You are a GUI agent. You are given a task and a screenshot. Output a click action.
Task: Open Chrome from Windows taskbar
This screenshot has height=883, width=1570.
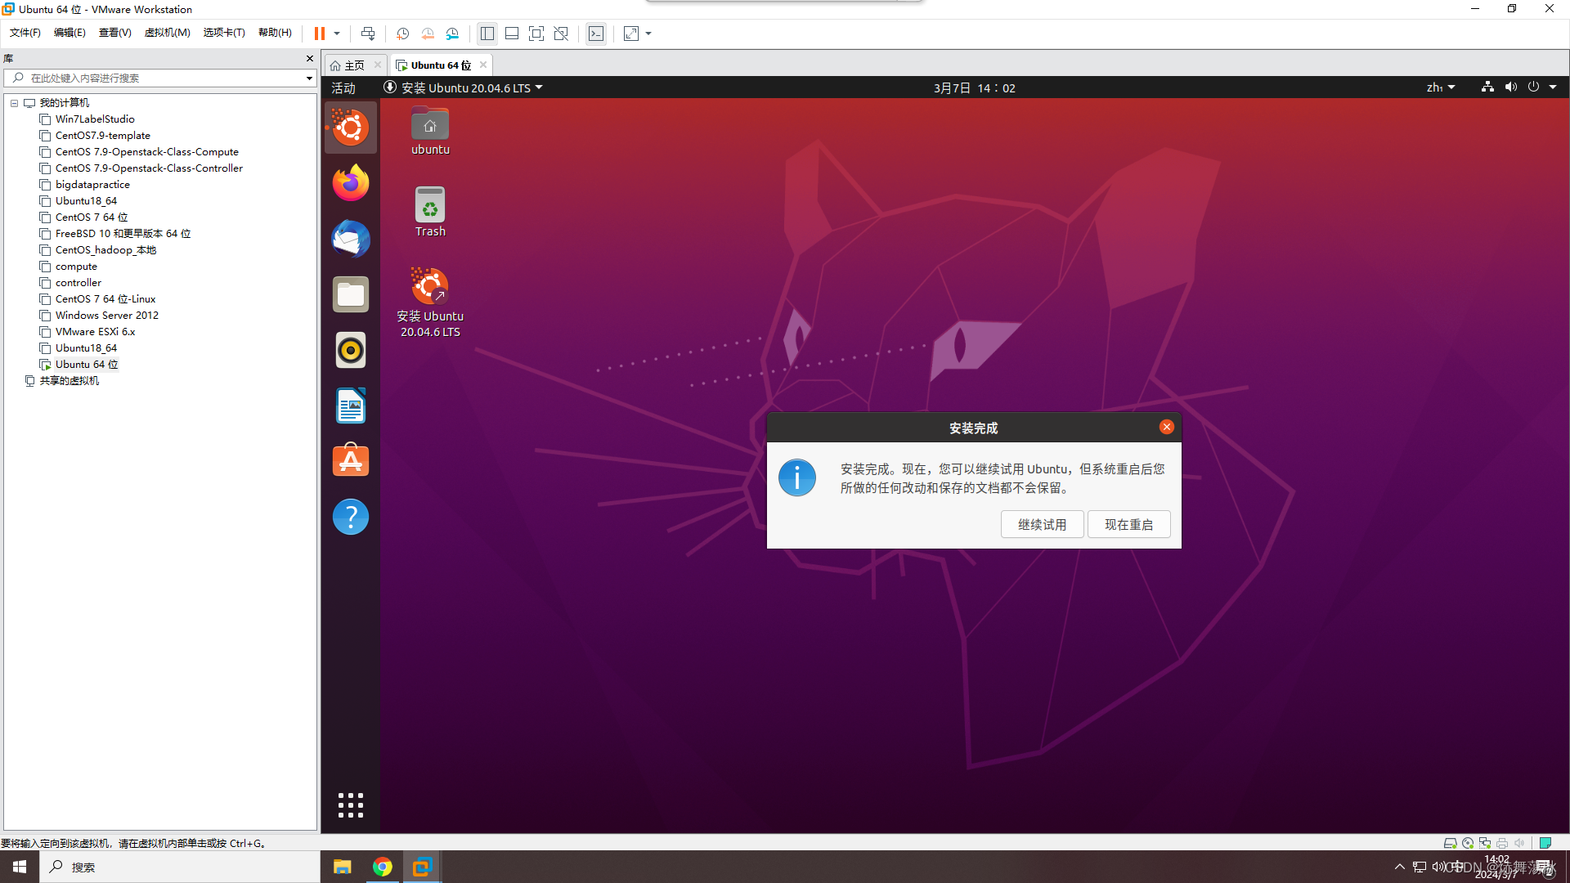[382, 867]
